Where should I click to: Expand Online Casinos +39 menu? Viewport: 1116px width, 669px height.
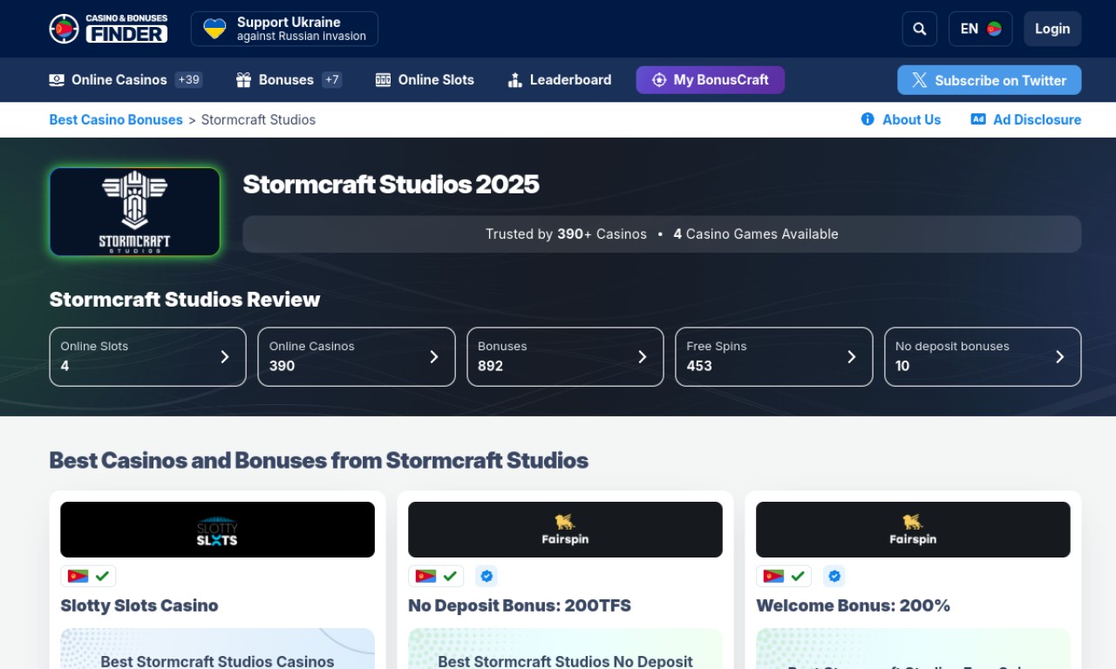click(x=125, y=80)
